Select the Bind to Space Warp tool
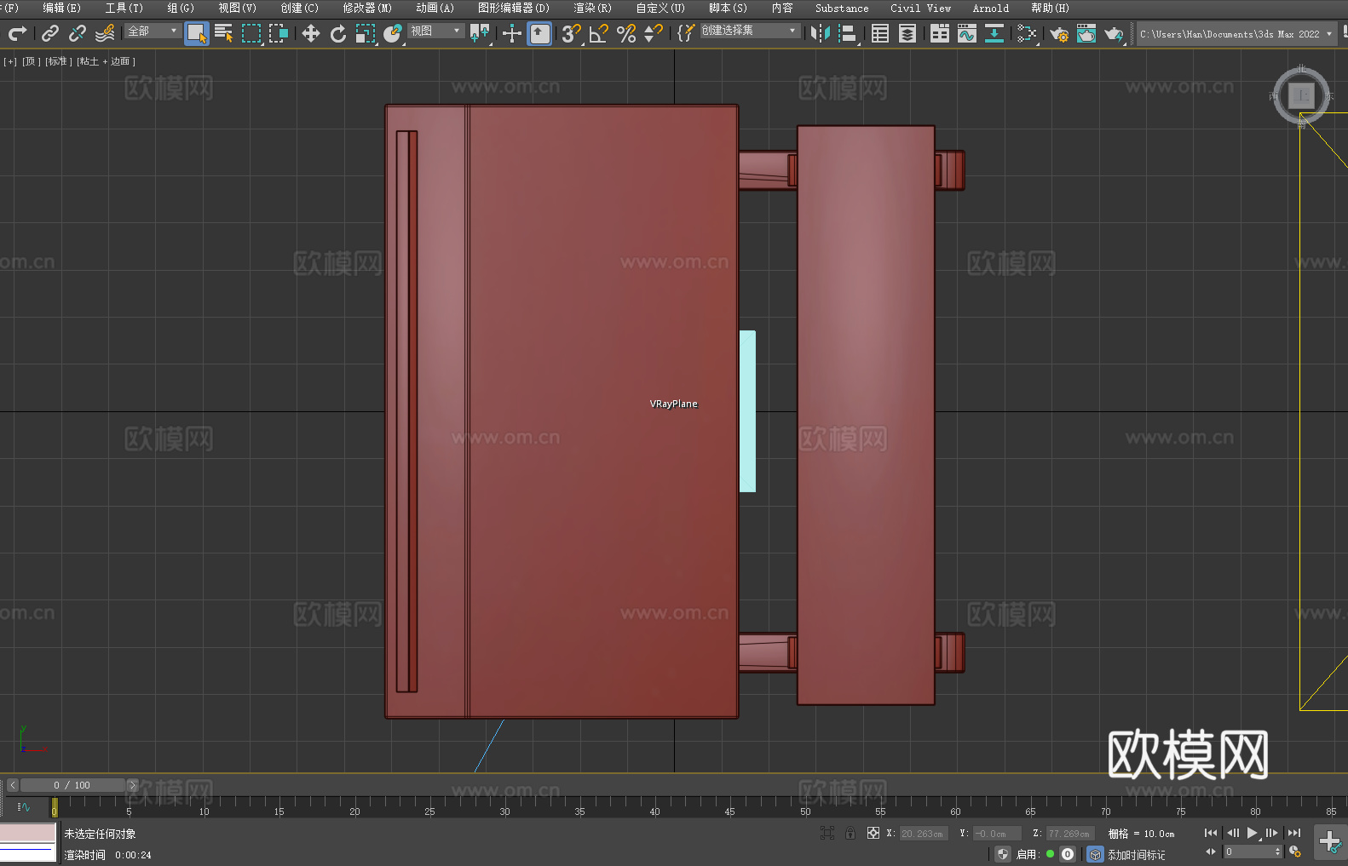1348x866 pixels. click(105, 33)
